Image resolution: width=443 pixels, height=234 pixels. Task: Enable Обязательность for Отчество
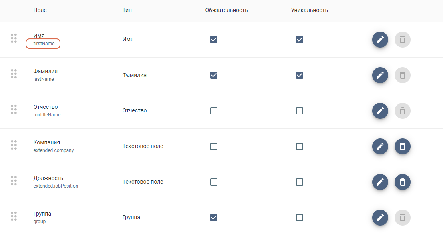coord(214,111)
